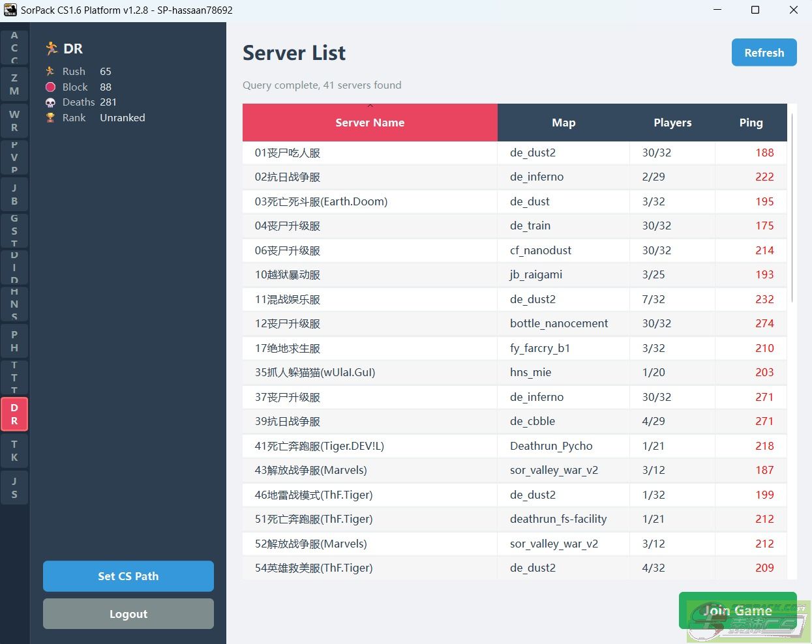812x644 pixels.
Task: Sort the list by Server Name header
Action: pyautogui.click(x=370, y=123)
